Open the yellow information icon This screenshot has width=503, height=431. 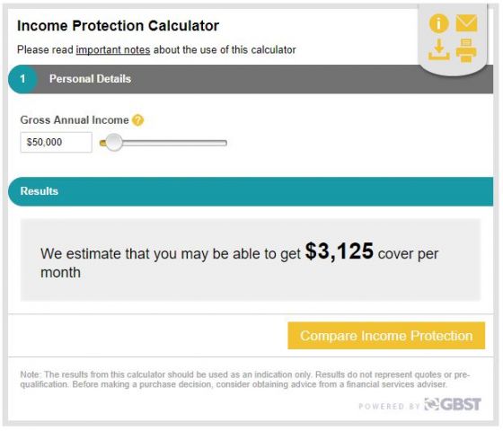coord(438,23)
